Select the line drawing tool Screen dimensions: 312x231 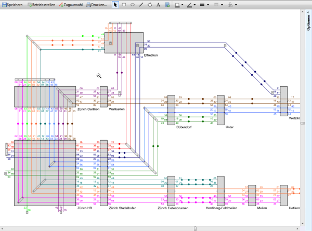point(141,4)
